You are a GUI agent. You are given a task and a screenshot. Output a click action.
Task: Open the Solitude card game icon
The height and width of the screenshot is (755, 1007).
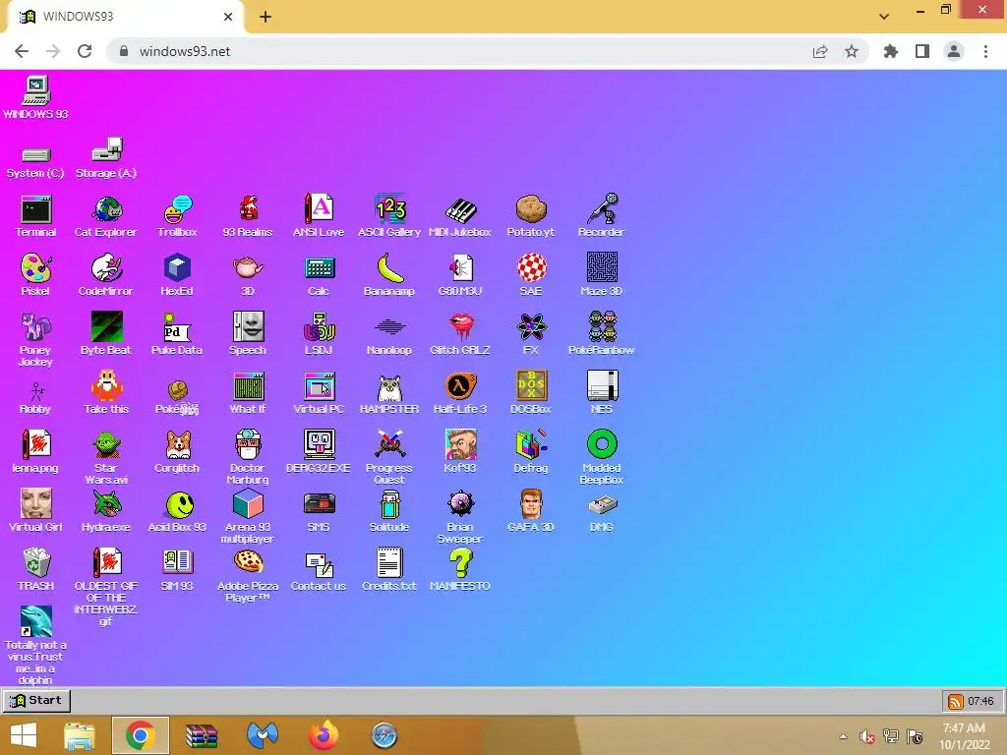click(389, 511)
